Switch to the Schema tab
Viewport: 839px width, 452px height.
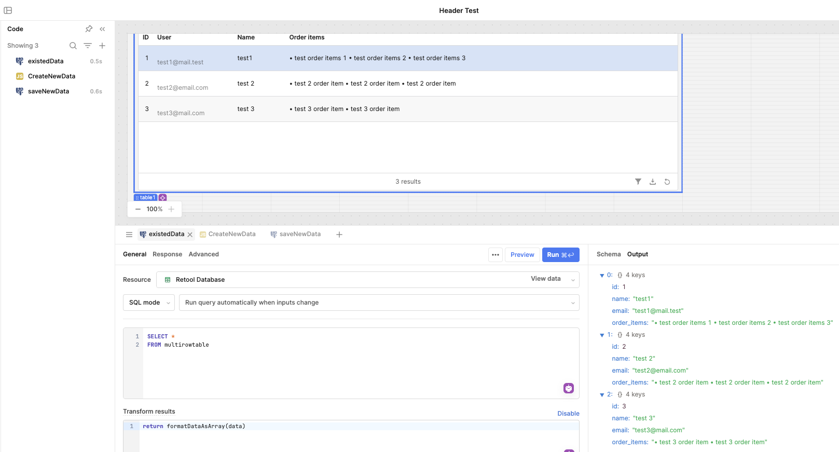(x=609, y=254)
